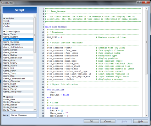
Task: Open the Sprite_Base script
Action: pos(18,100)
